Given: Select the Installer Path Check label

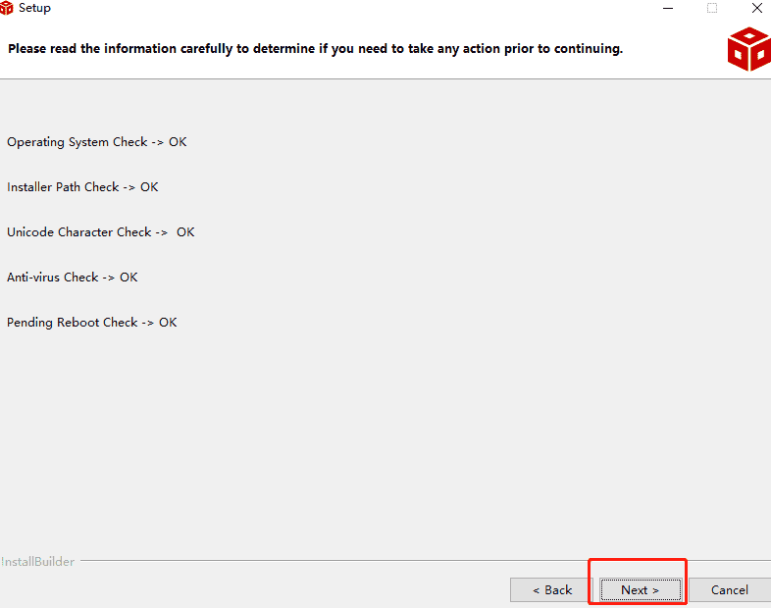Looking at the screenshot, I should (63, 187).
